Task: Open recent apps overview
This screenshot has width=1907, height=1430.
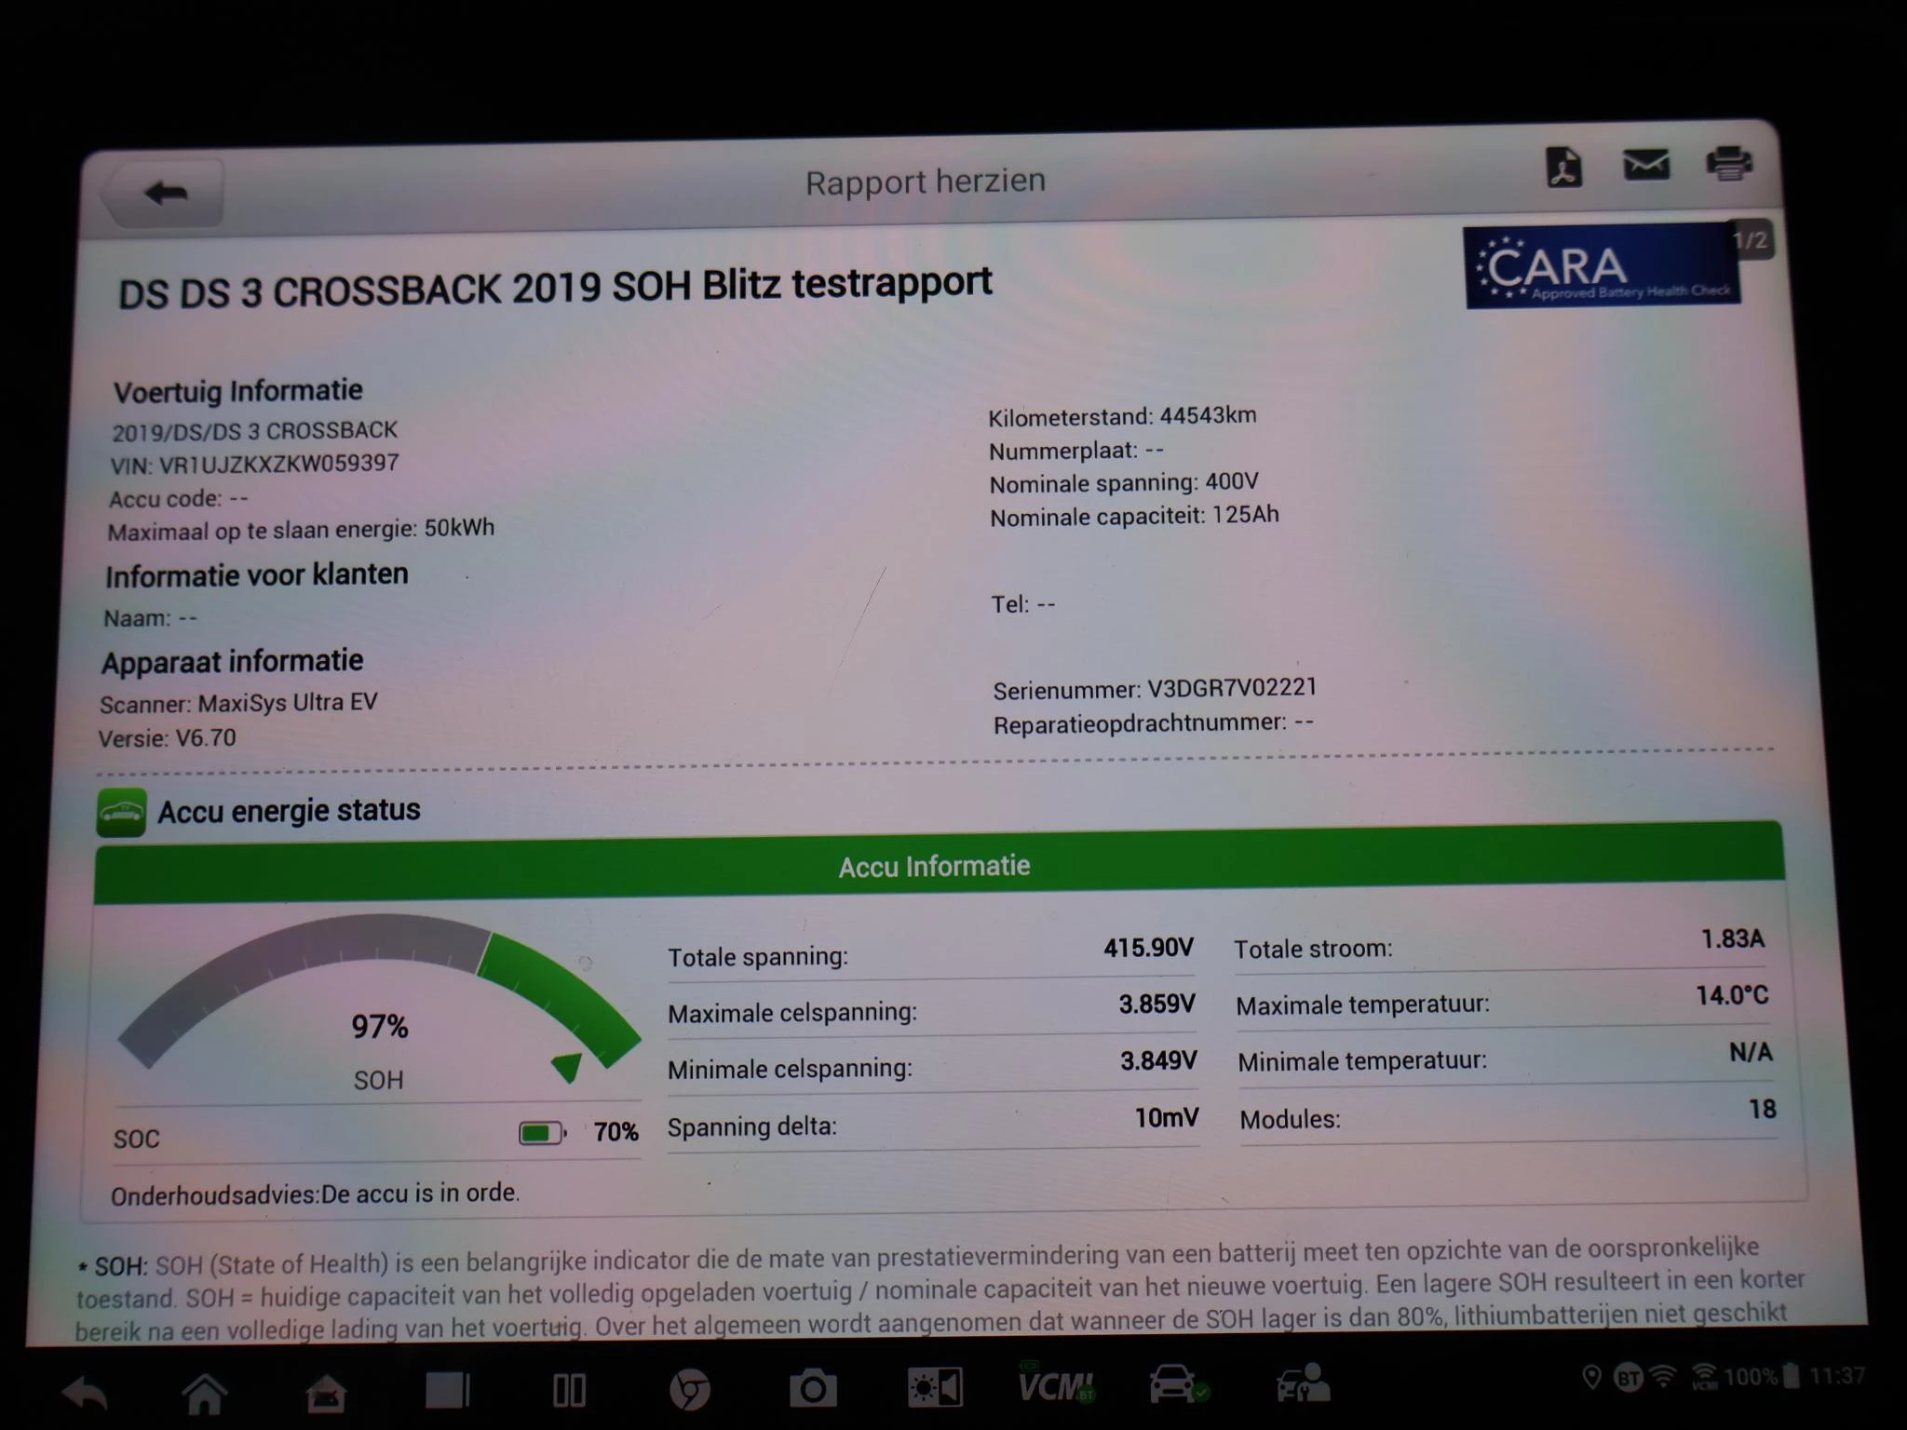Action: pos(447,1391)
